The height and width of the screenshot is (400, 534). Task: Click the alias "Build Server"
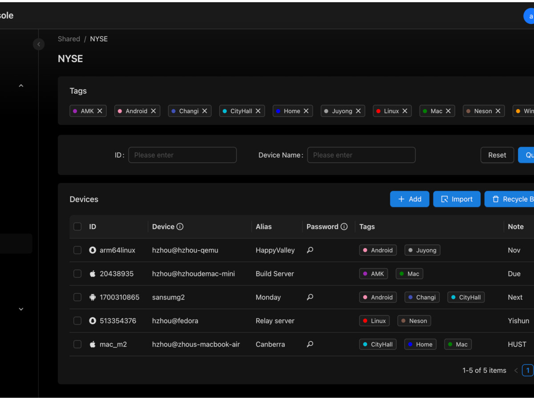275,274
